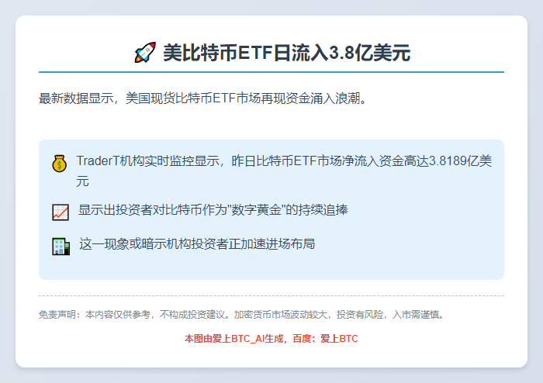
Task: Click the disclaimer text starting "免责声明"
Action: click(x=242, y=315)
